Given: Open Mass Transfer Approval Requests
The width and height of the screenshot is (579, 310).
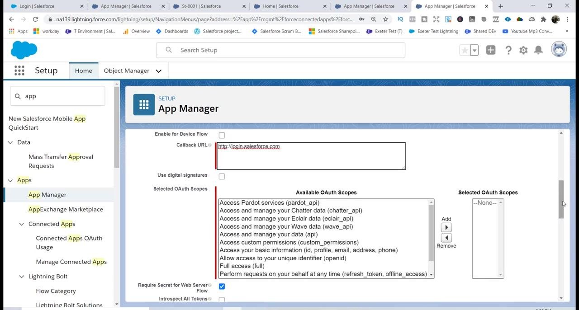Looking at the screenshot, I should pos(61,161).
